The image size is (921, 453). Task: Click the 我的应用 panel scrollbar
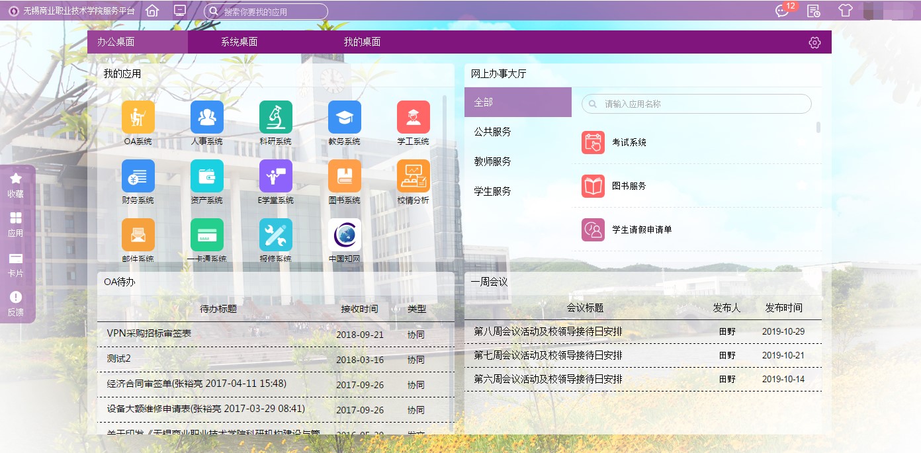[x=445, y=132]
